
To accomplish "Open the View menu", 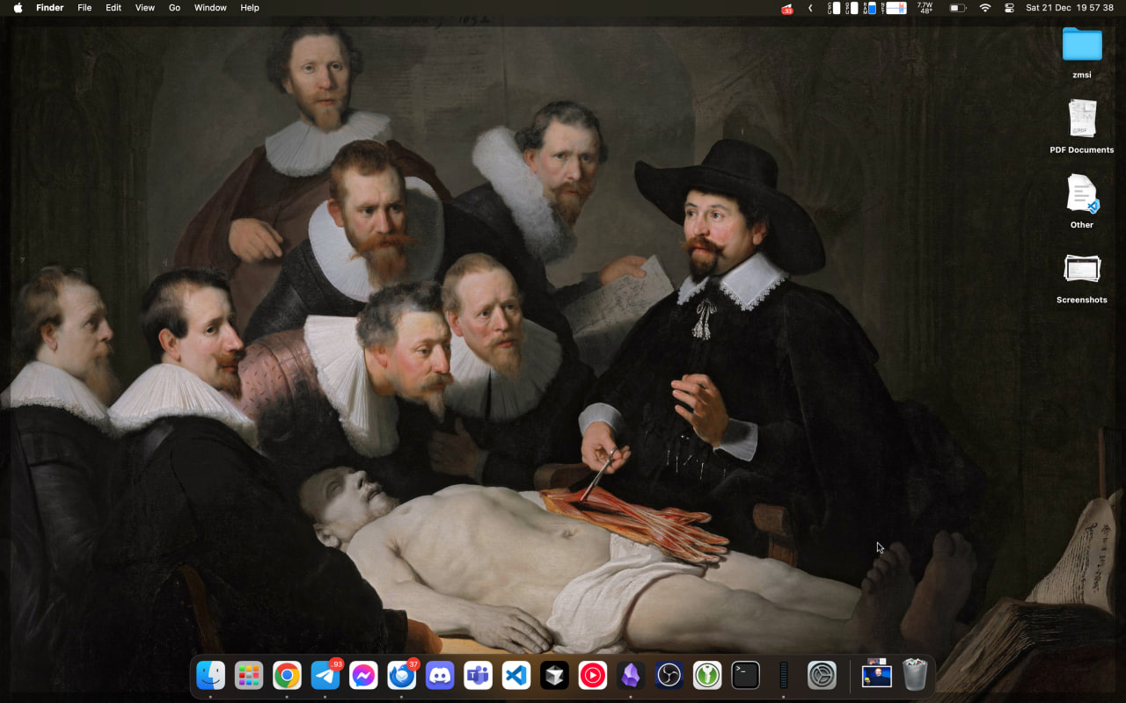I will pyautogui.click(x=145, y=8).
